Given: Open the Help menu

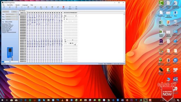Looking at the screenshot, I should 32,5.
